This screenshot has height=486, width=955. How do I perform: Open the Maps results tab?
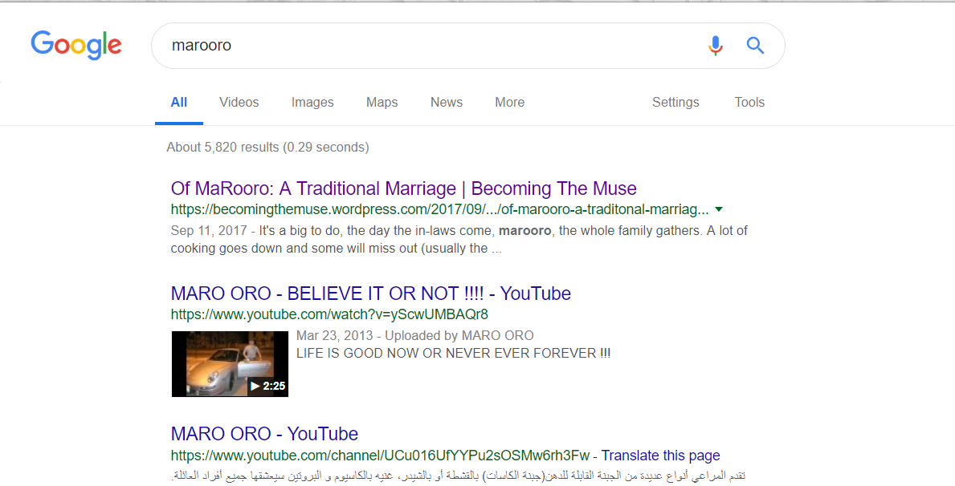point(382,103)
